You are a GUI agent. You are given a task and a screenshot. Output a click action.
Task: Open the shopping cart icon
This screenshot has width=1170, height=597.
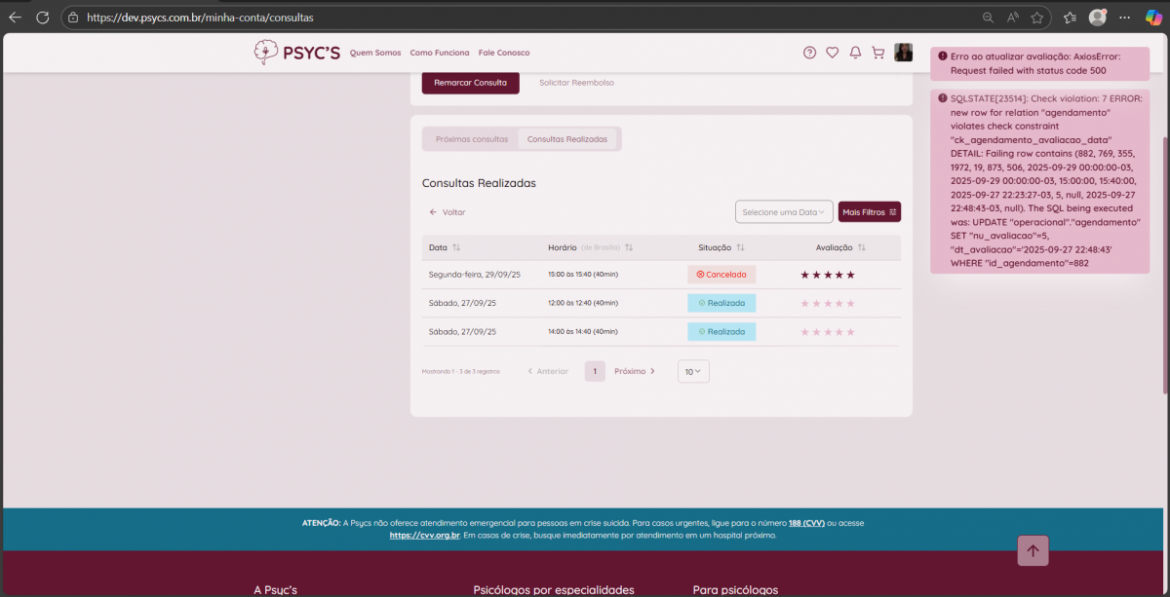(x=877, y=53)
